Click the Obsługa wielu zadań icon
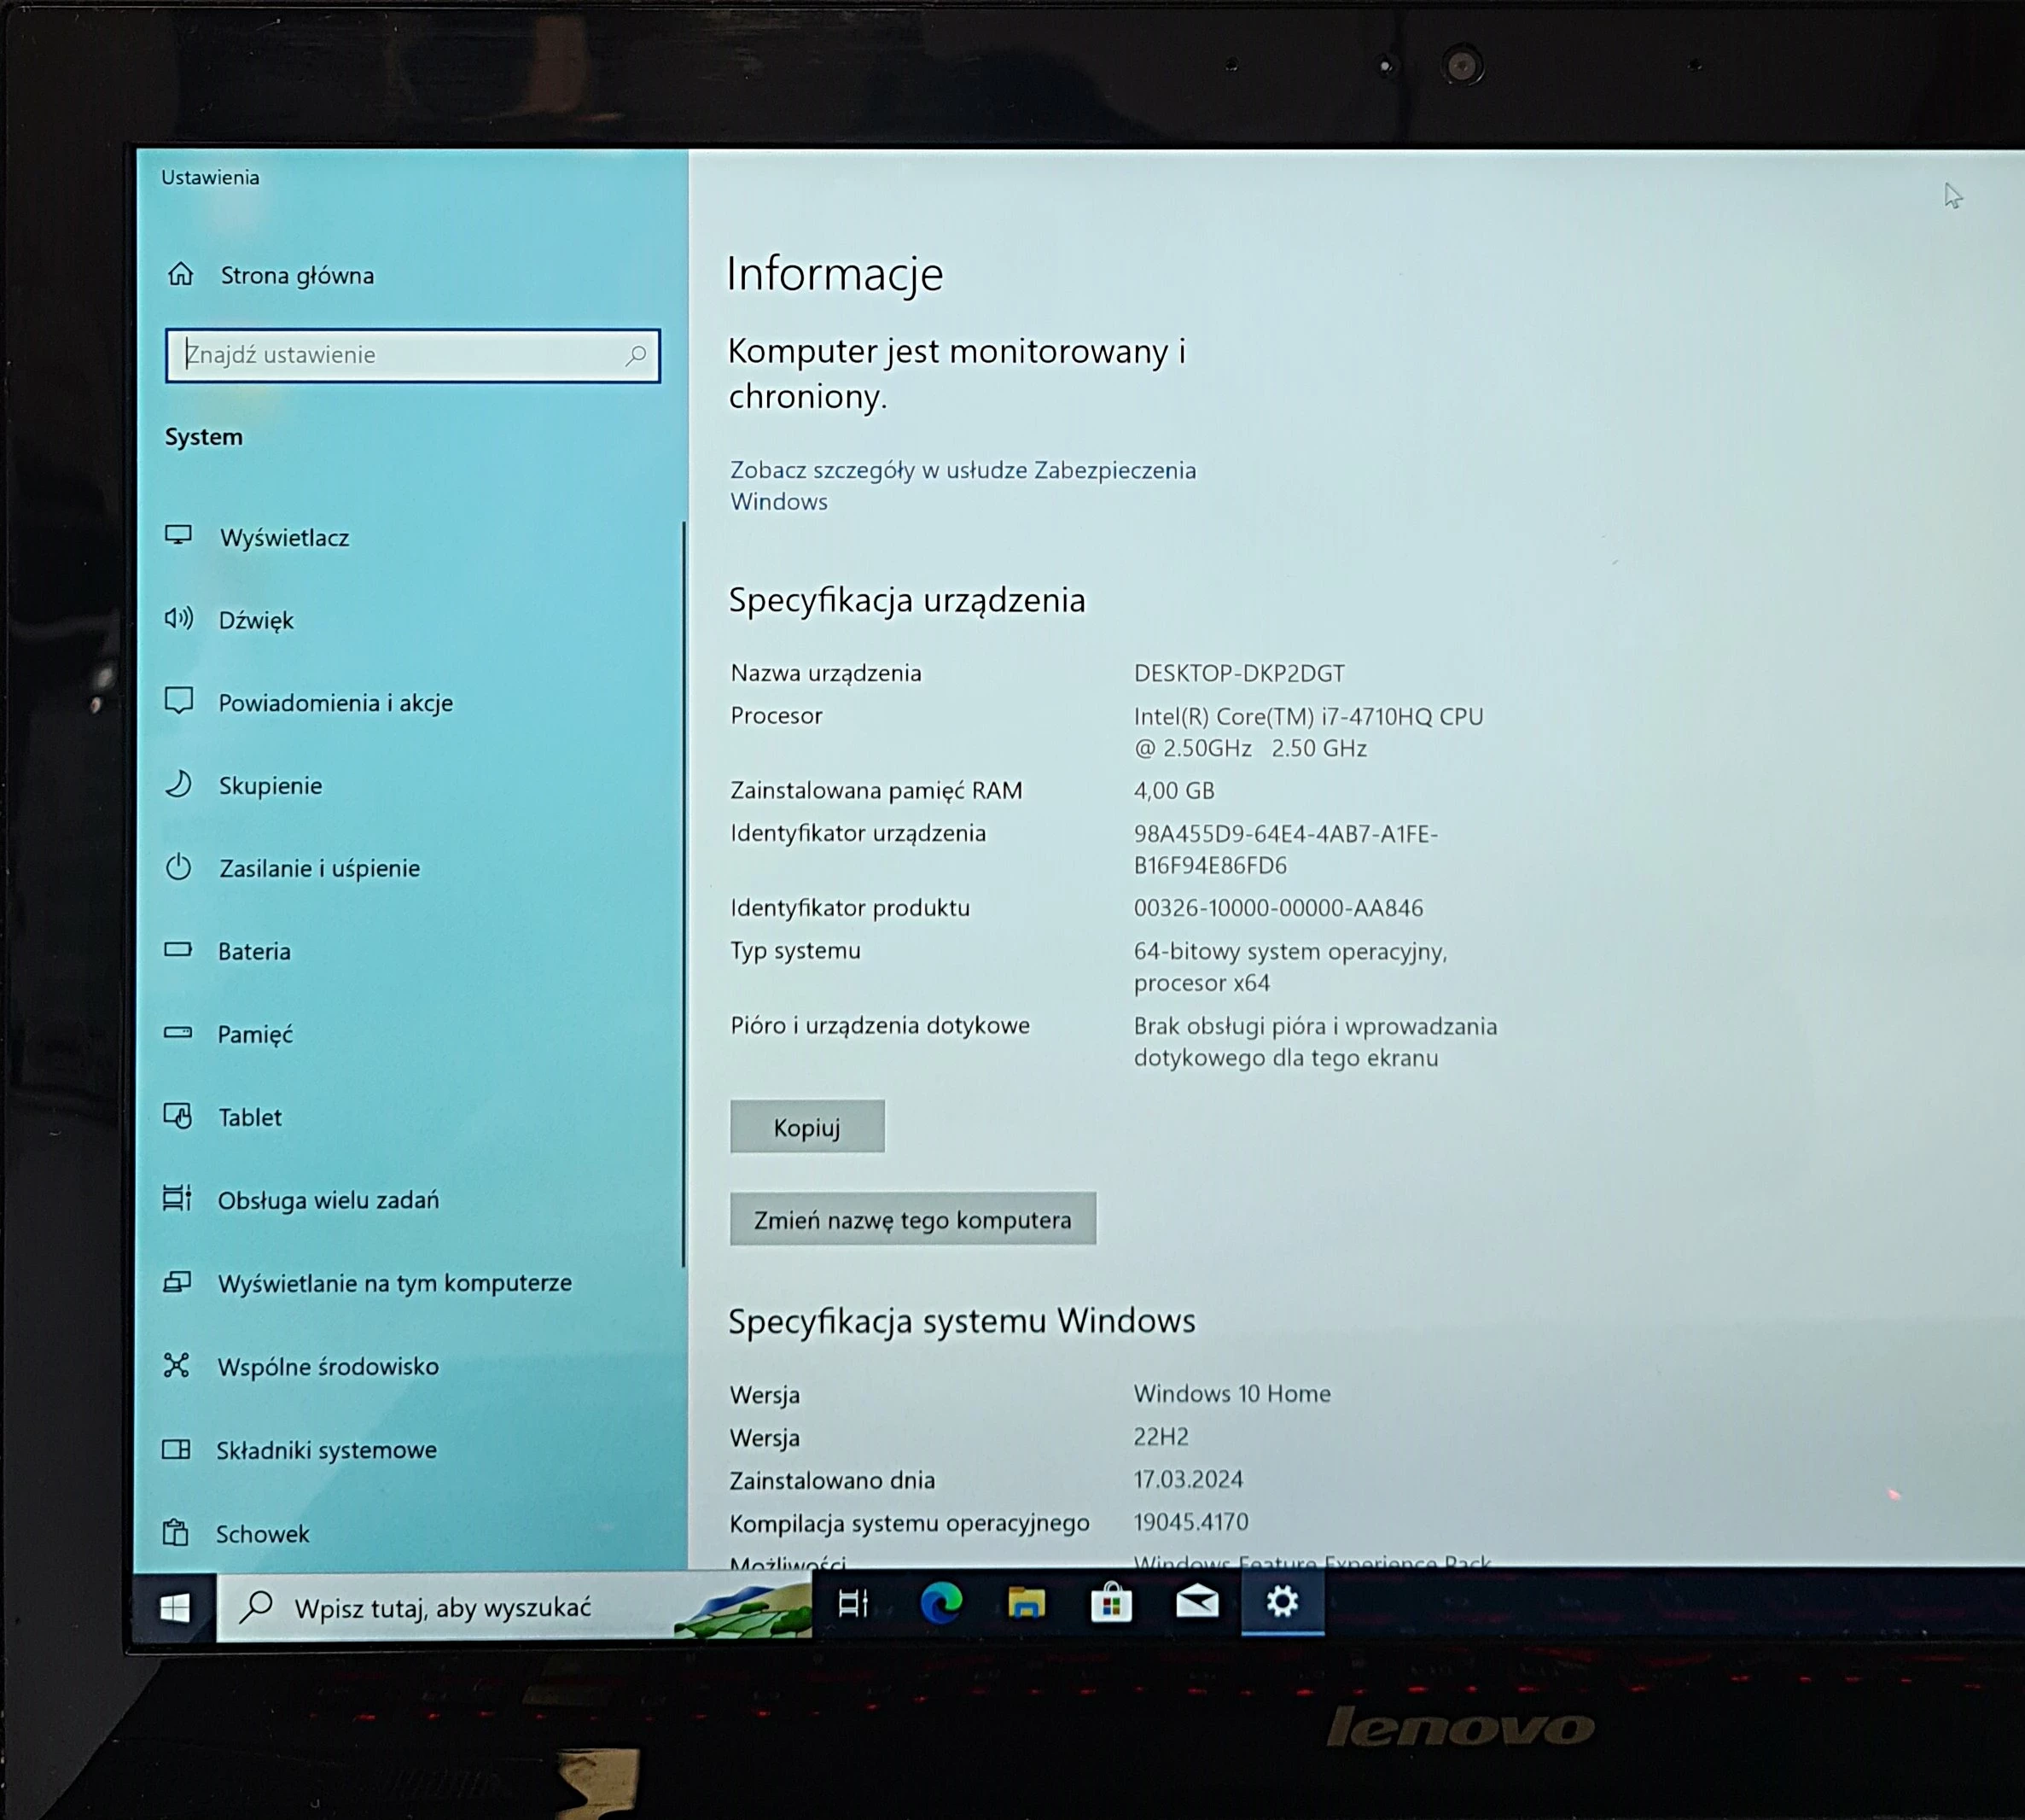2025x1820 pixels. click(177, 1198)
